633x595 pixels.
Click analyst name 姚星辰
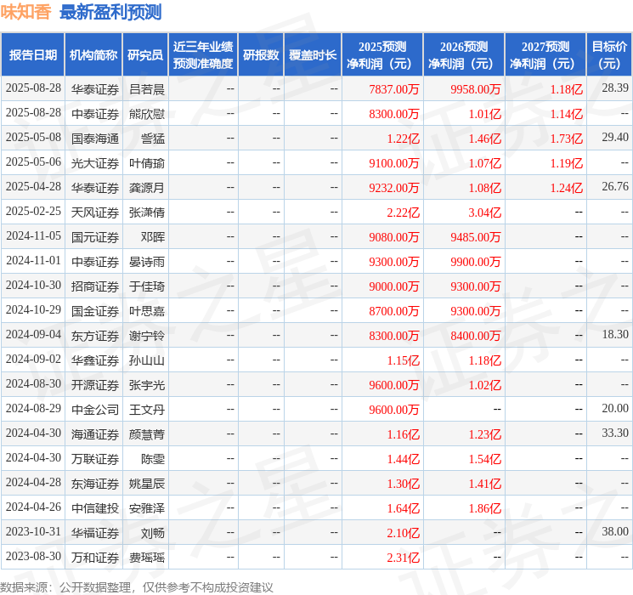click(x=146, y=484)
